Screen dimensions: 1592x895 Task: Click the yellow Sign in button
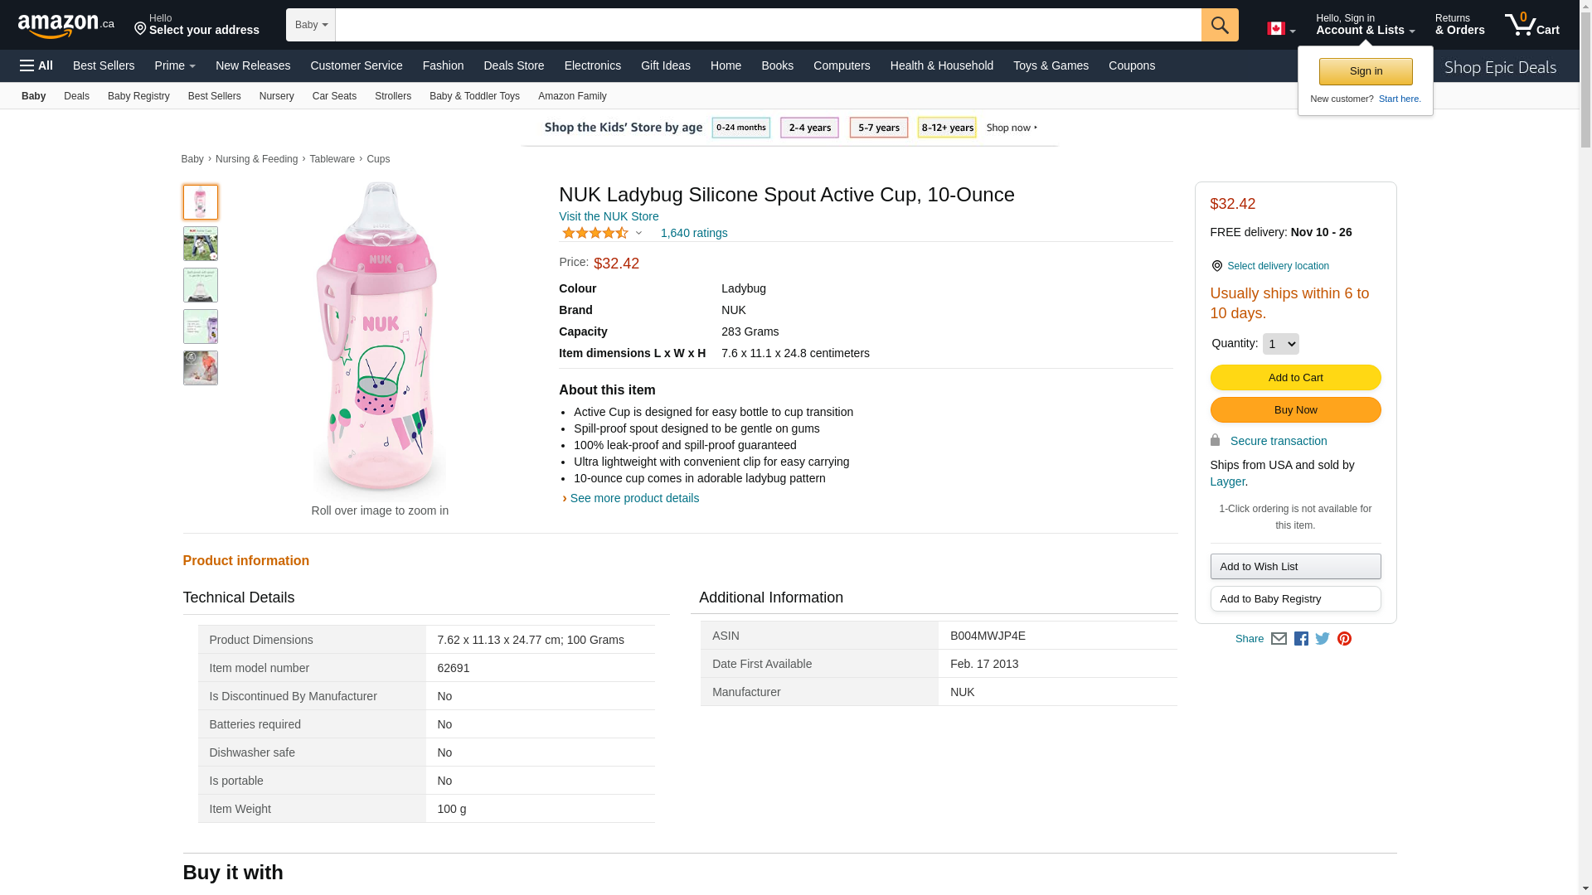(1366, 72)
